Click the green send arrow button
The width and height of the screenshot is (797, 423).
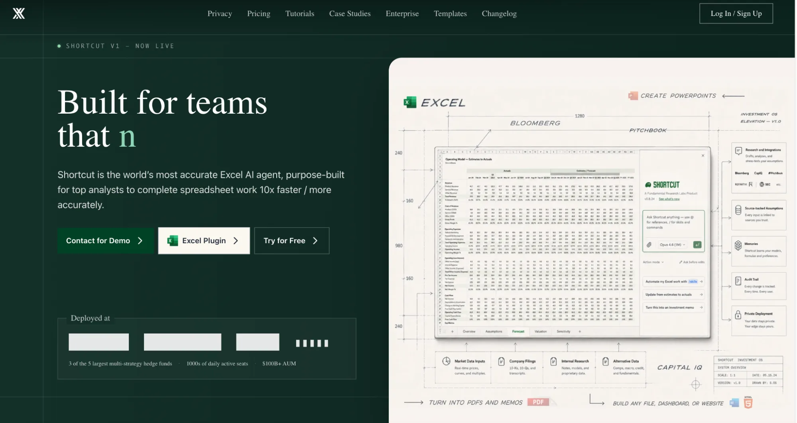click(697, 244)
